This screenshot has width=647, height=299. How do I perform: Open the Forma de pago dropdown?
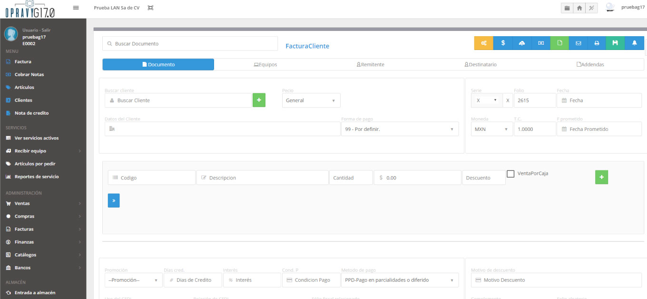[x=400, y=129]
